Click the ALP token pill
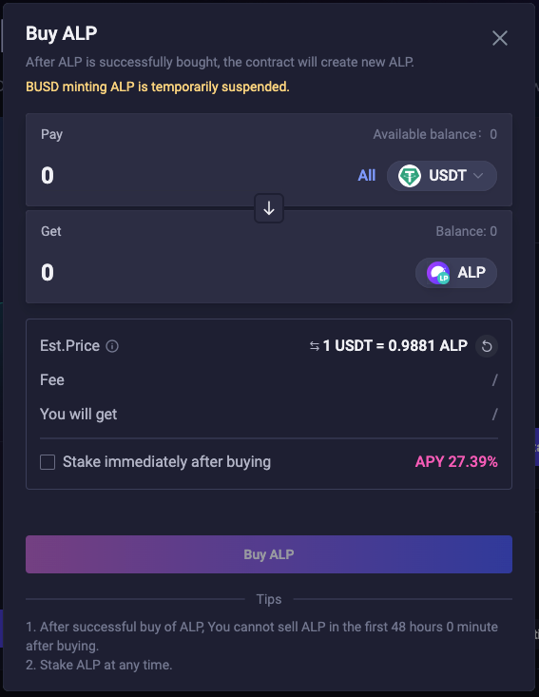 coord(456,273)
